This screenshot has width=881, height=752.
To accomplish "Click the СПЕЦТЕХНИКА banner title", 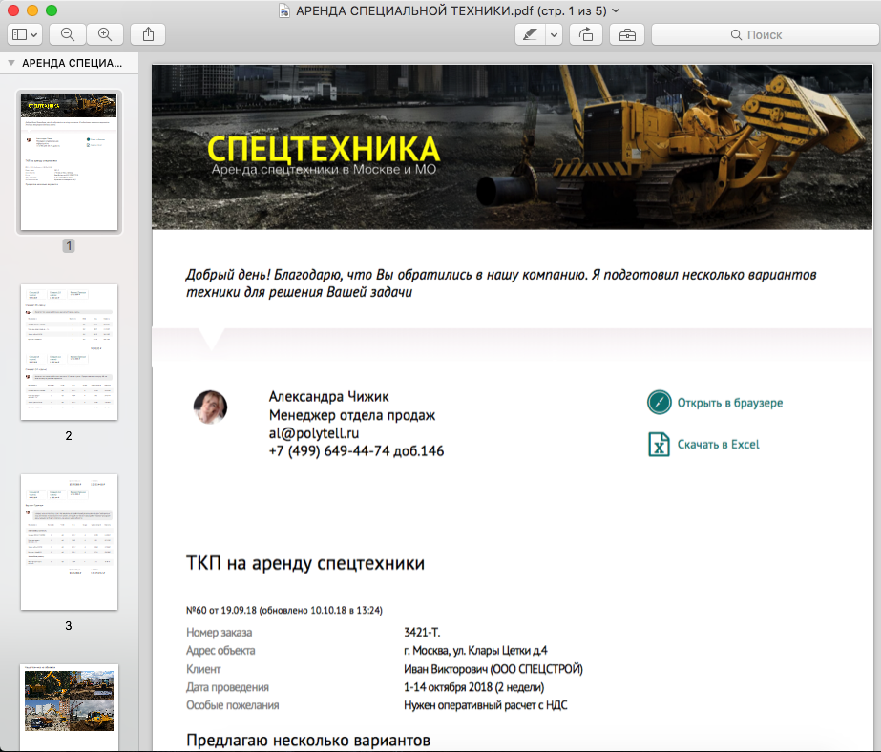I will [324, 149].
